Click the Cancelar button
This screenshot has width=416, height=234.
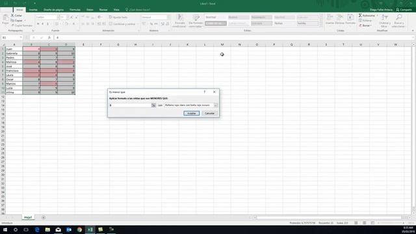pyautogui.click(x=209, y=113)
